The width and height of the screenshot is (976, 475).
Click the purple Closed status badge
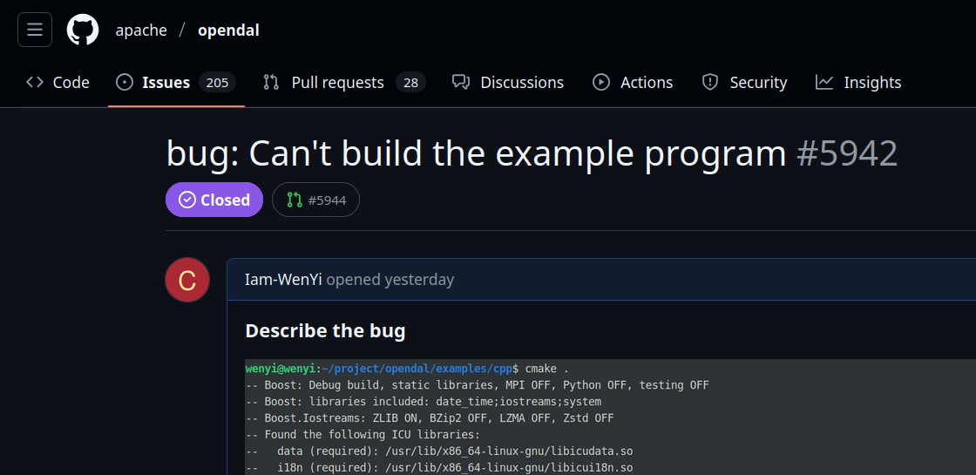point(214,200)
